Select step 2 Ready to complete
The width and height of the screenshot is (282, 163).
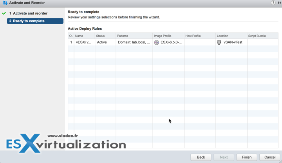tap(35, 21)
